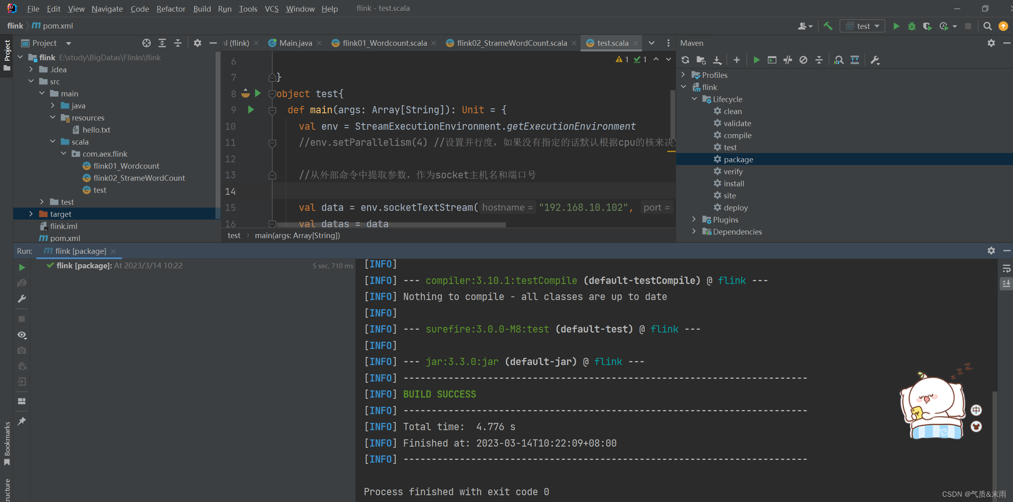
Task: Expand Profiles node in Maven panel
Action: coord(683,75)
